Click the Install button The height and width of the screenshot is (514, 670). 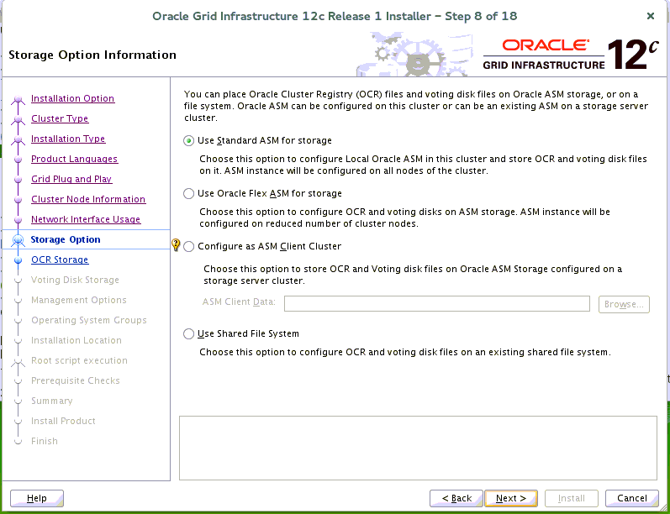[572, 498]
